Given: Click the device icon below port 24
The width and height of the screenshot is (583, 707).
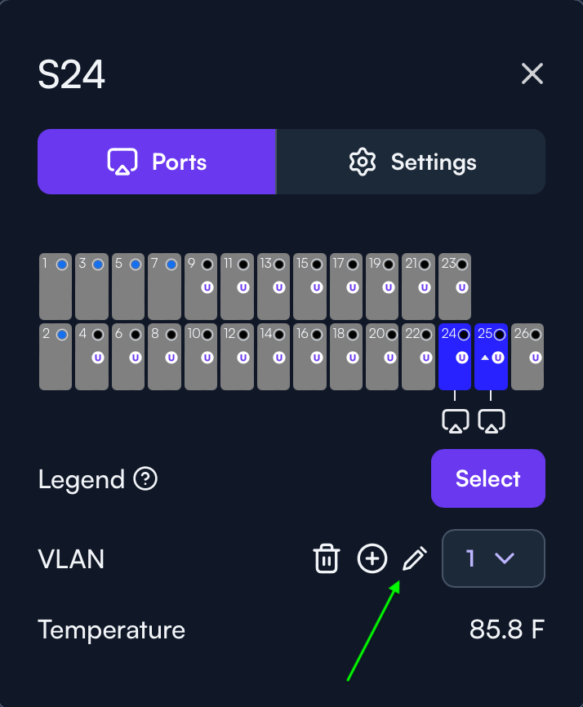Looking at the screenshot, I should tap(455, 421).
